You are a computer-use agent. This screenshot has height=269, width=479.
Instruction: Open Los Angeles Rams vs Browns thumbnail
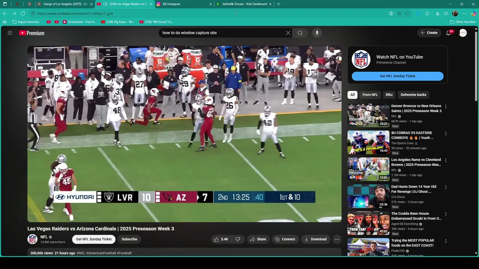coord(368,169)
